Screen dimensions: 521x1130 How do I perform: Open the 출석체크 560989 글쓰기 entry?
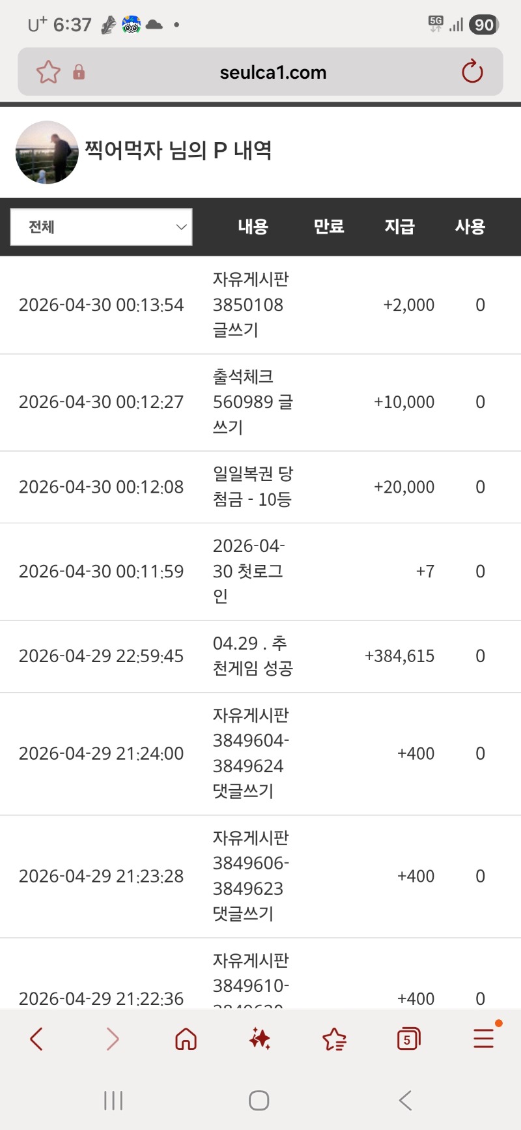click(253, 402)
